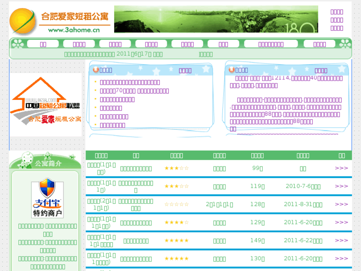Open the >>> link in the 149 price row

coord(342,241)
